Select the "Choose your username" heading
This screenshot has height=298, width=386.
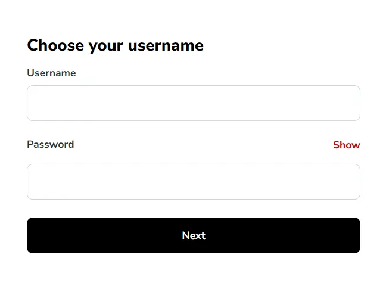[115, 45]
